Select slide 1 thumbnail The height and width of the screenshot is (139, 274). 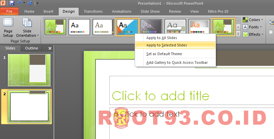pyautogui.click(x=29, y=70)
